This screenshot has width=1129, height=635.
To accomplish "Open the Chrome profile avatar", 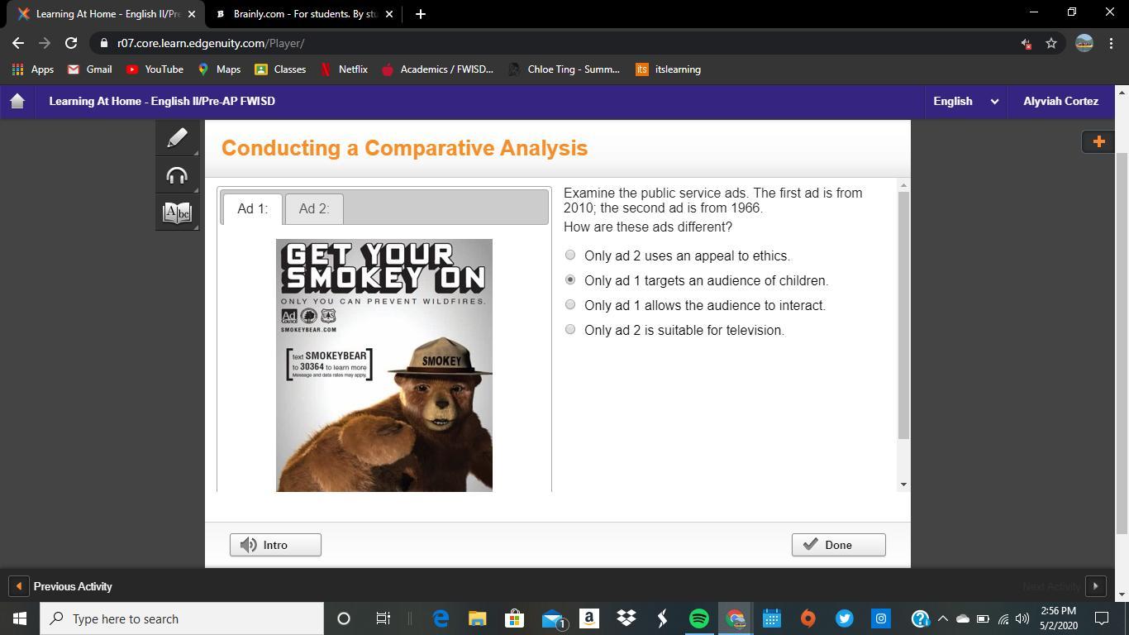I will (1084, 43).
